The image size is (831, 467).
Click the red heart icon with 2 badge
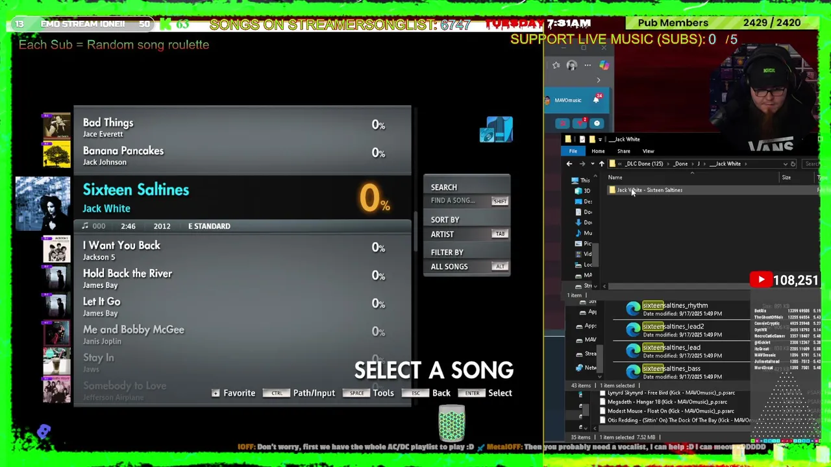[x=580, y=123]
